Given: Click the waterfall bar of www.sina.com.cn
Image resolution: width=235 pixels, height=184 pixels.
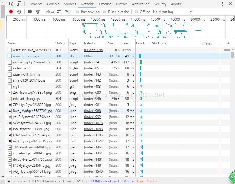Looking at the screenshot, I should point(140,56).
